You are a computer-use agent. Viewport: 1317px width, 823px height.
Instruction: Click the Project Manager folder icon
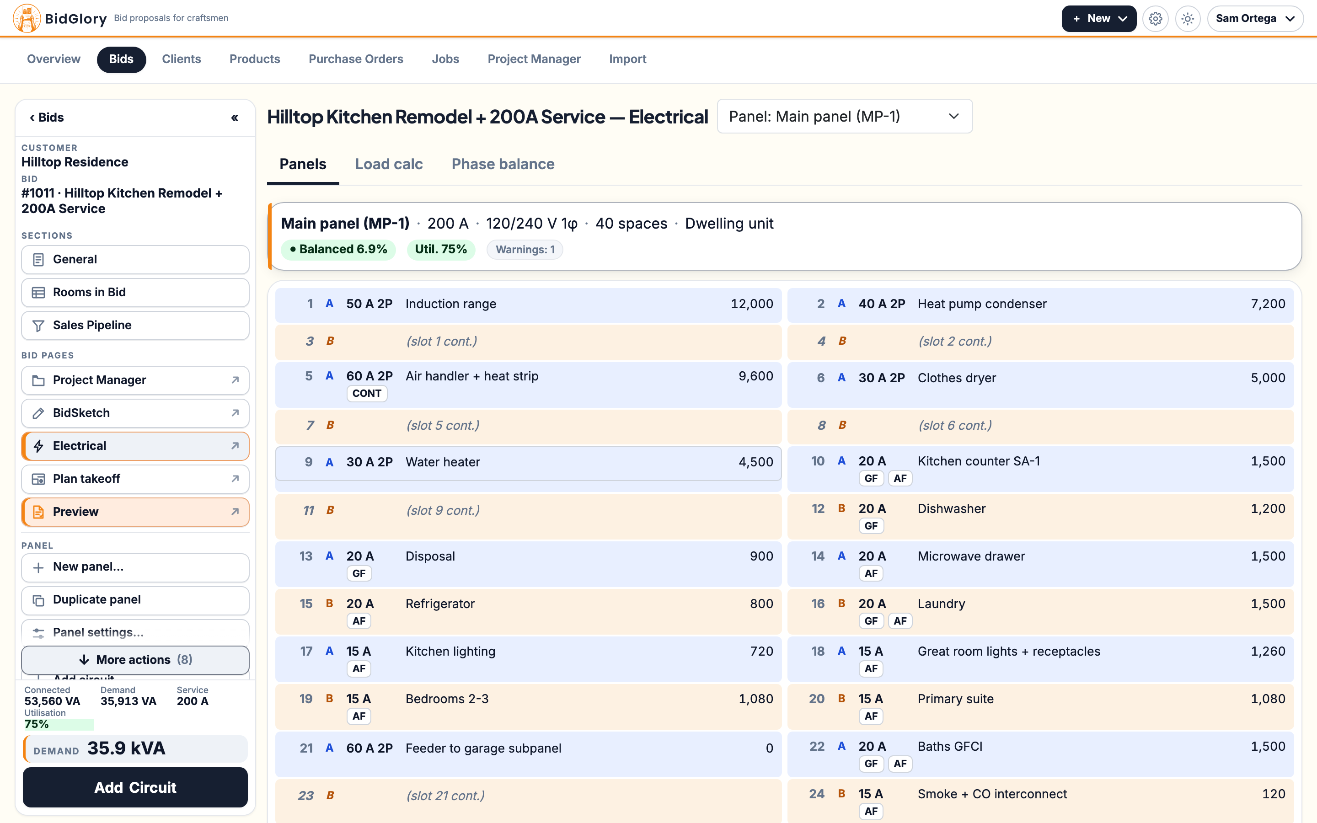coord(38,380)
